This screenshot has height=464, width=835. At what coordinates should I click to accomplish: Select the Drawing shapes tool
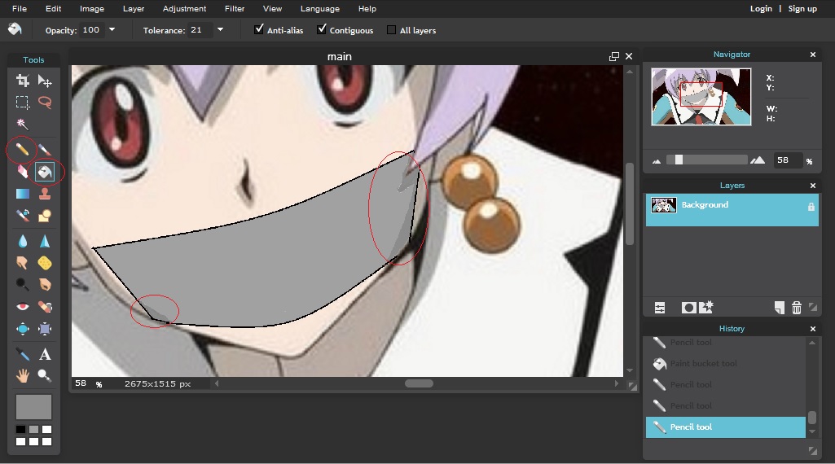pyautogui.click(x=45, y=216)
